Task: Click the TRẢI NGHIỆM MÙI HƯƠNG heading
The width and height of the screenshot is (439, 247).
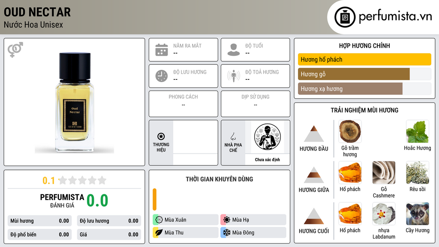Action: click(x=364, y=110)
